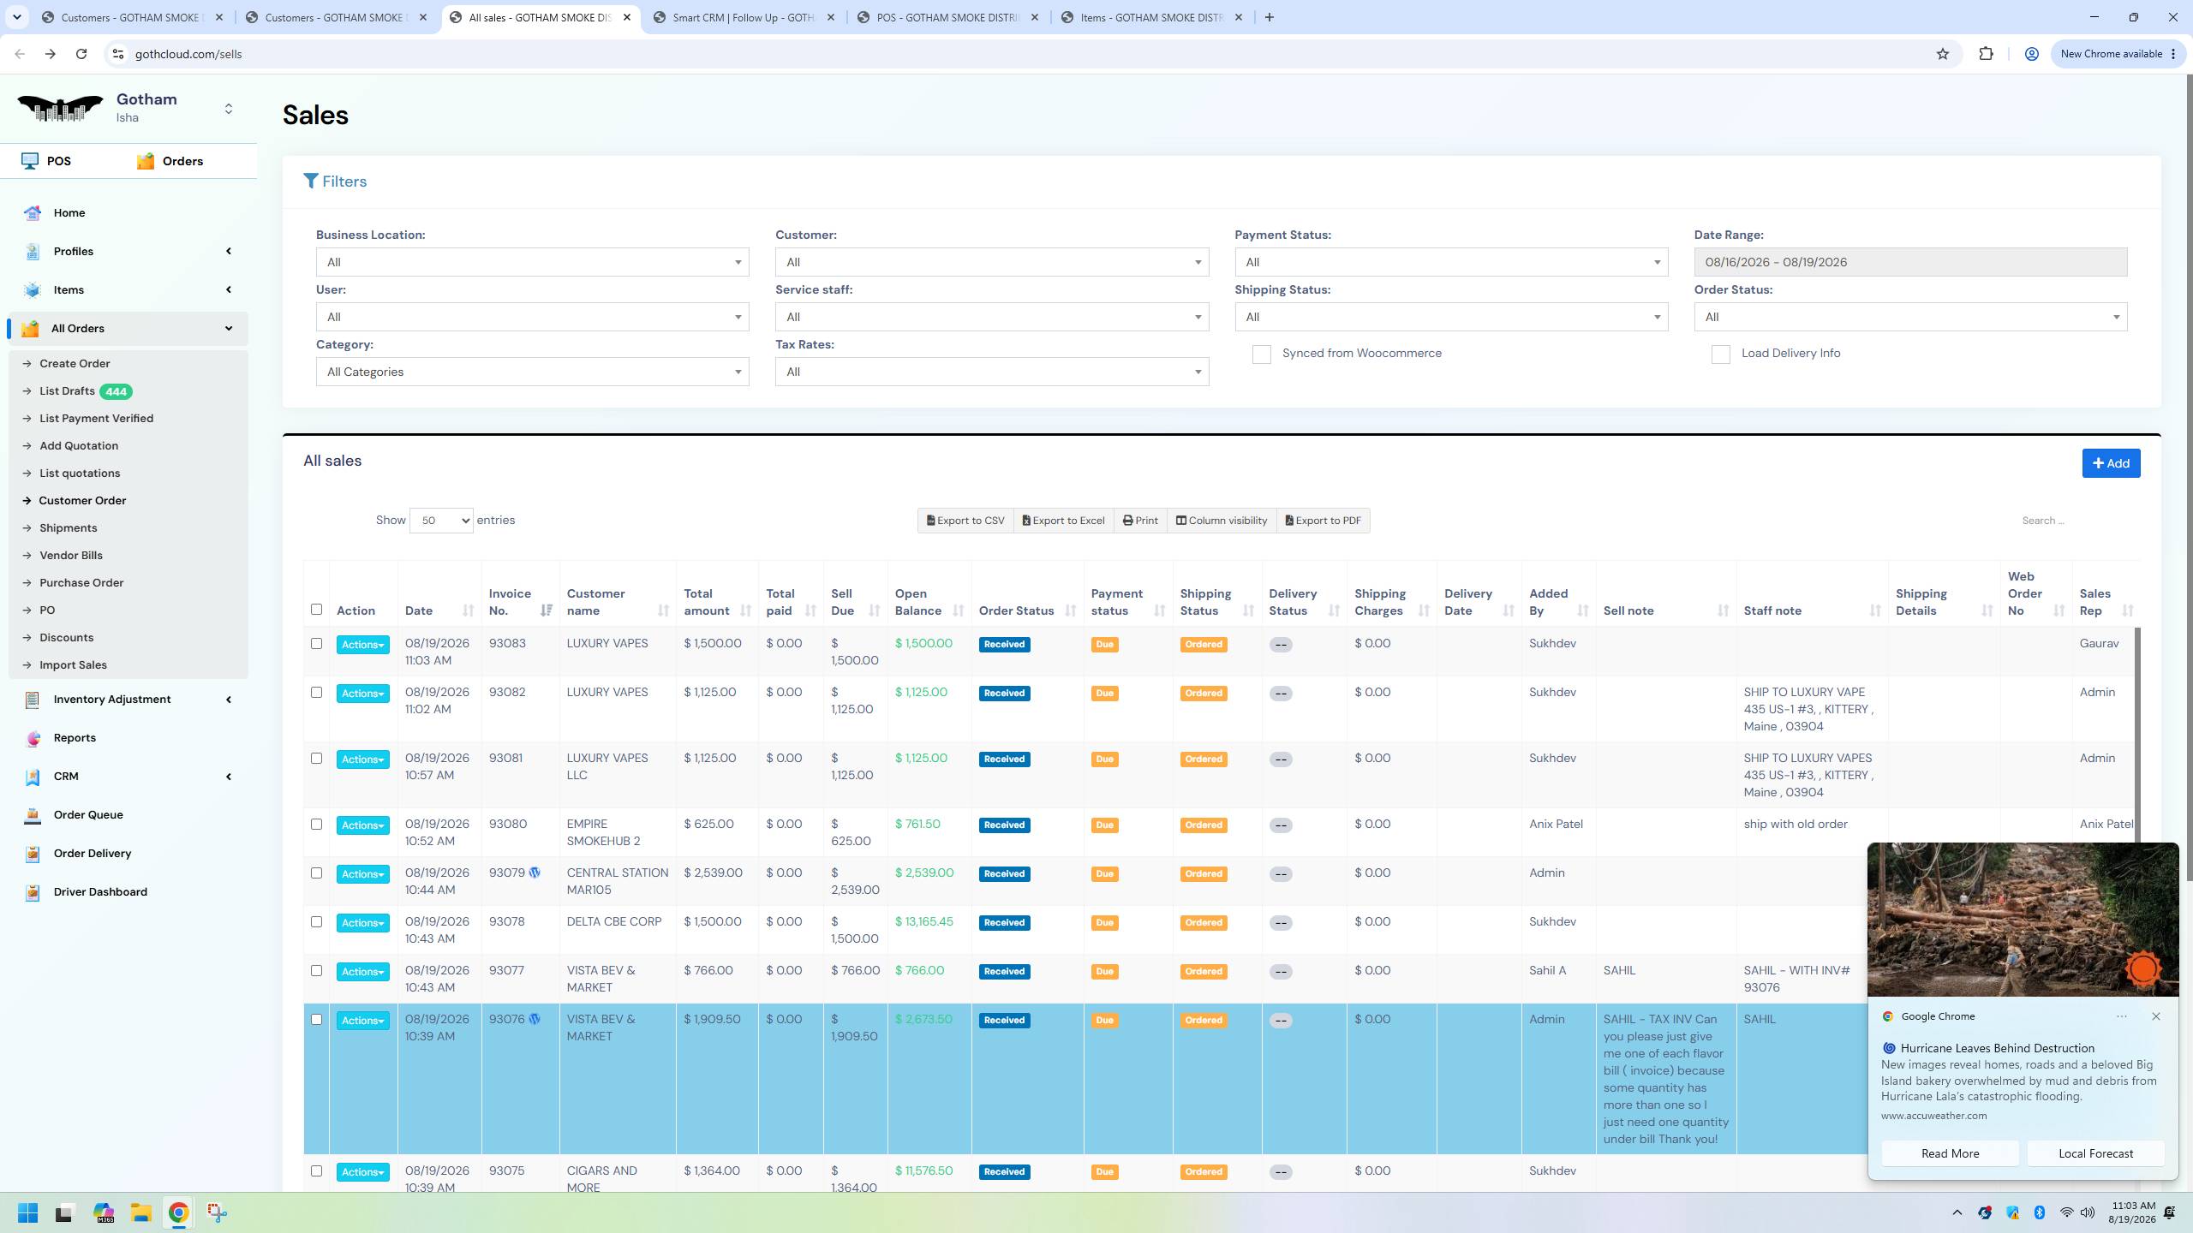Open Order Queue from the sidebar
Image resolution: width=2193 pixels, height=1233 pixels.
(87, 814)
